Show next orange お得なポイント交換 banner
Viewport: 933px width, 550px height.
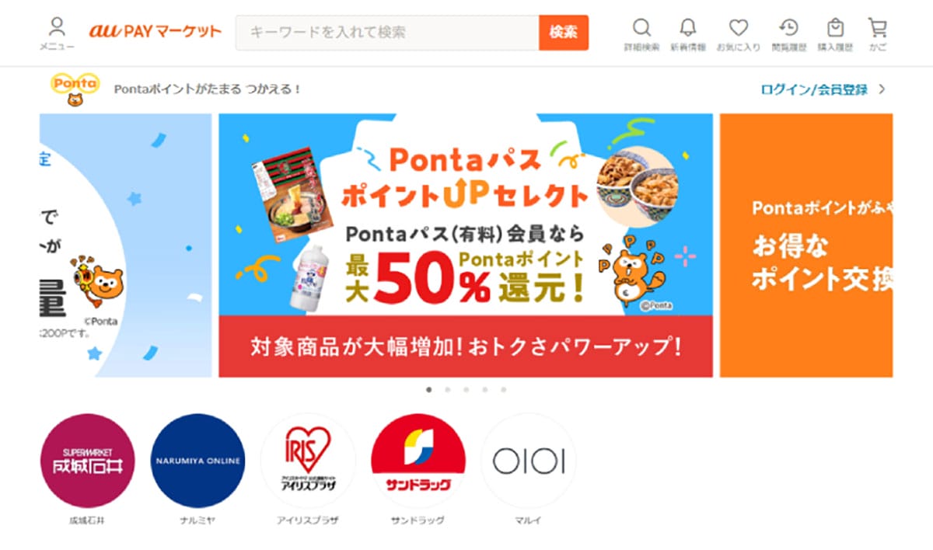click(x=806, y=245)
